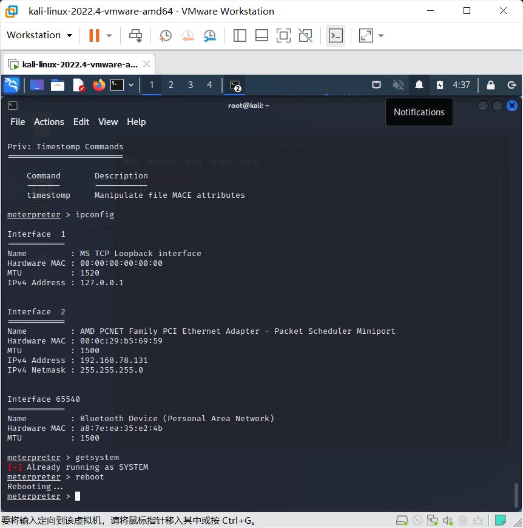523x528 pixels.
Task: Switch to workspace 2
Action: click(171, 85)
